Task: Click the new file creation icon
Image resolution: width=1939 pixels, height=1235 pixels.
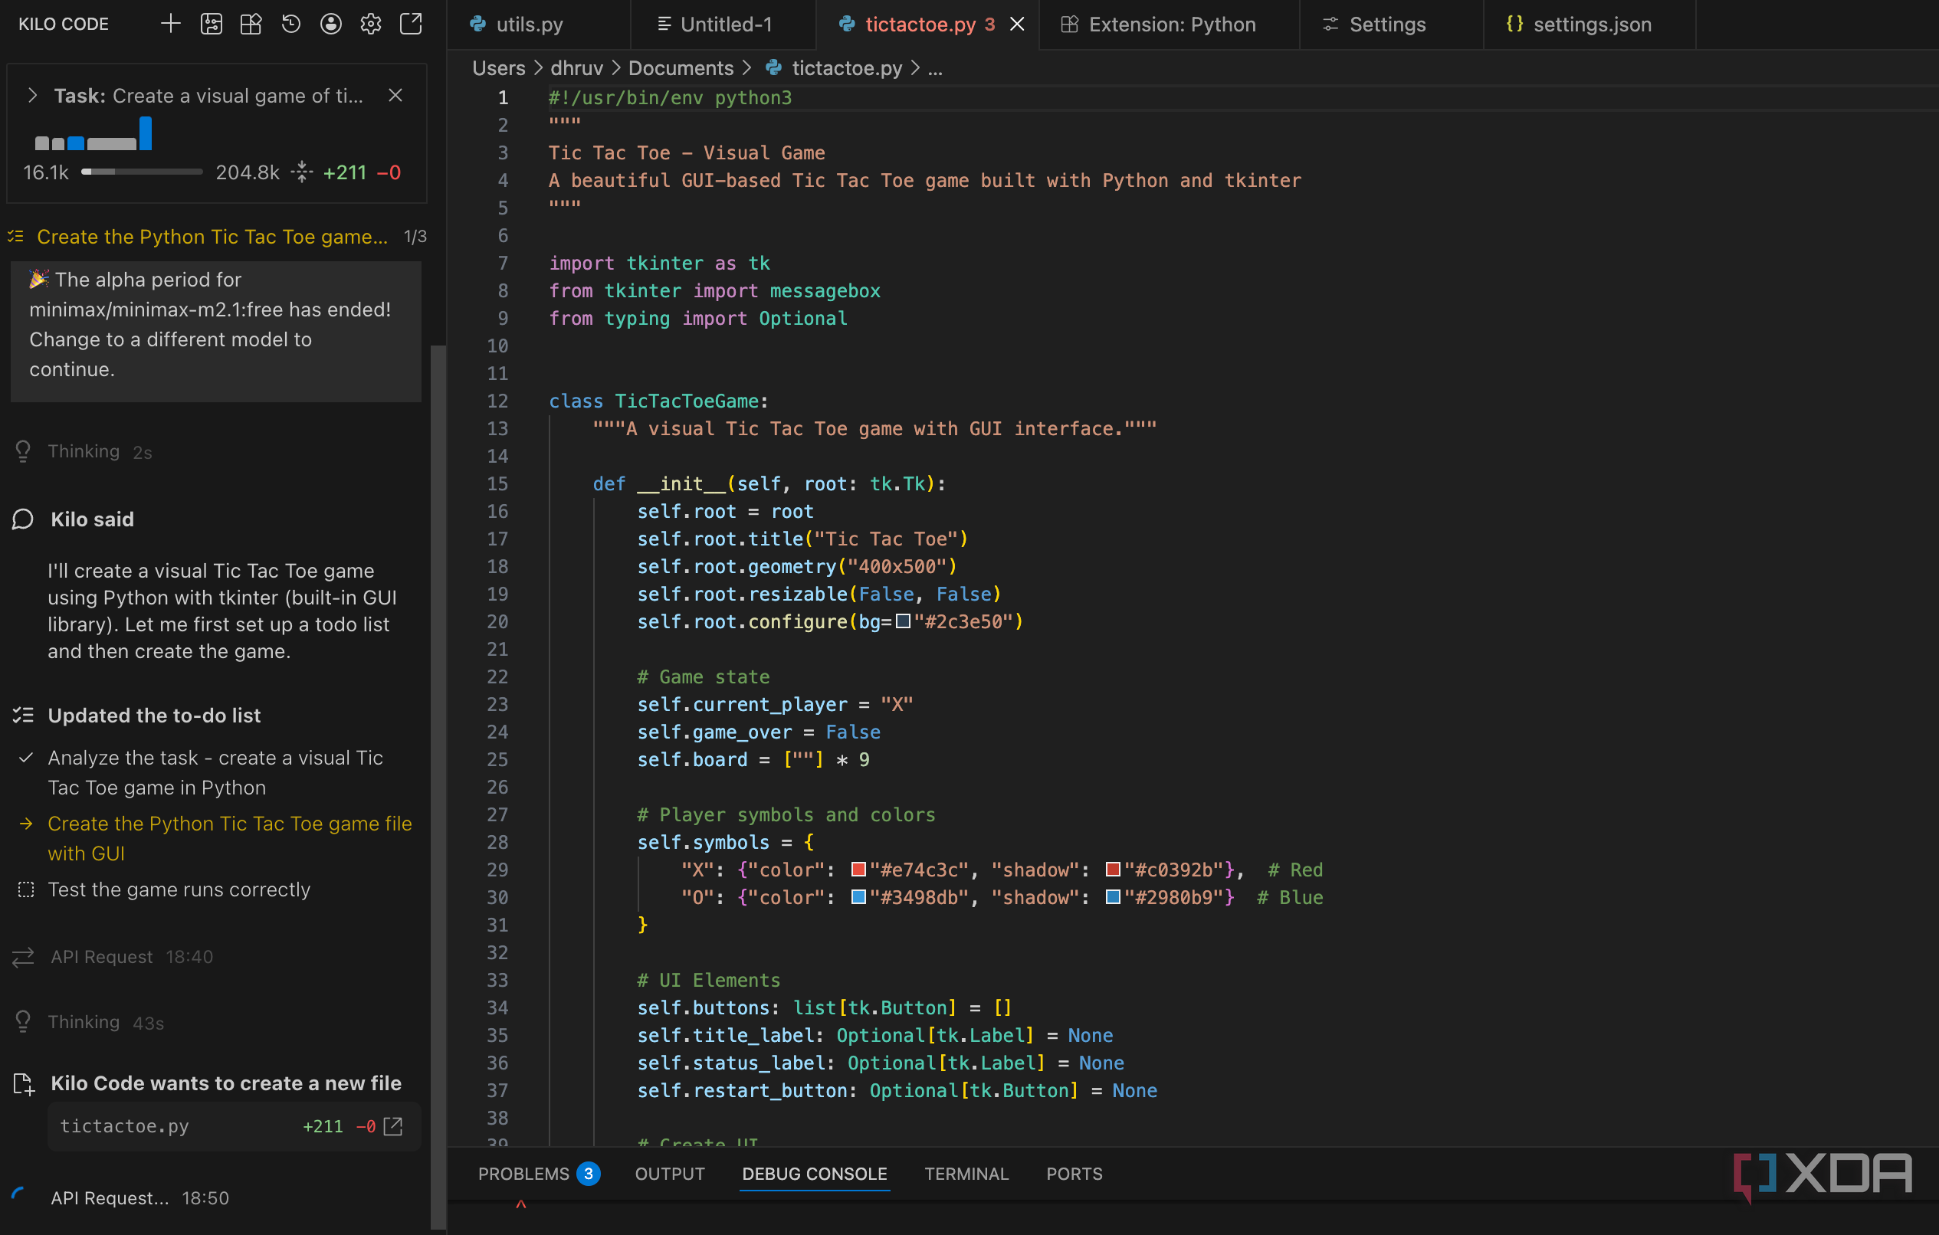Action: (25, 1083)
